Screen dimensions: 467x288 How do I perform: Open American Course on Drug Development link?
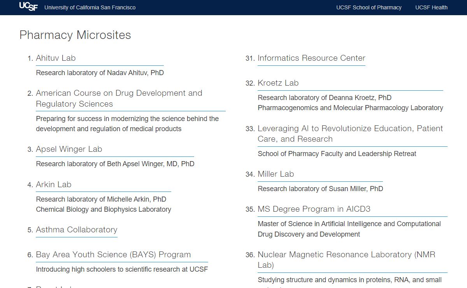[119, 98]
